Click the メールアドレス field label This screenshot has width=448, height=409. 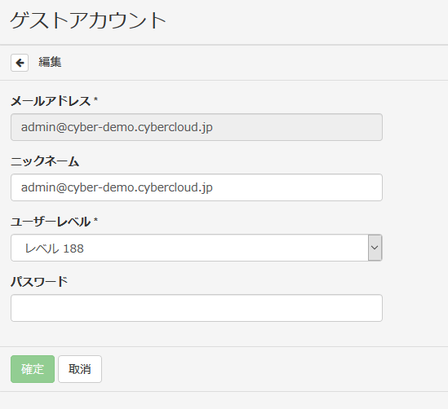pos(51,101)
